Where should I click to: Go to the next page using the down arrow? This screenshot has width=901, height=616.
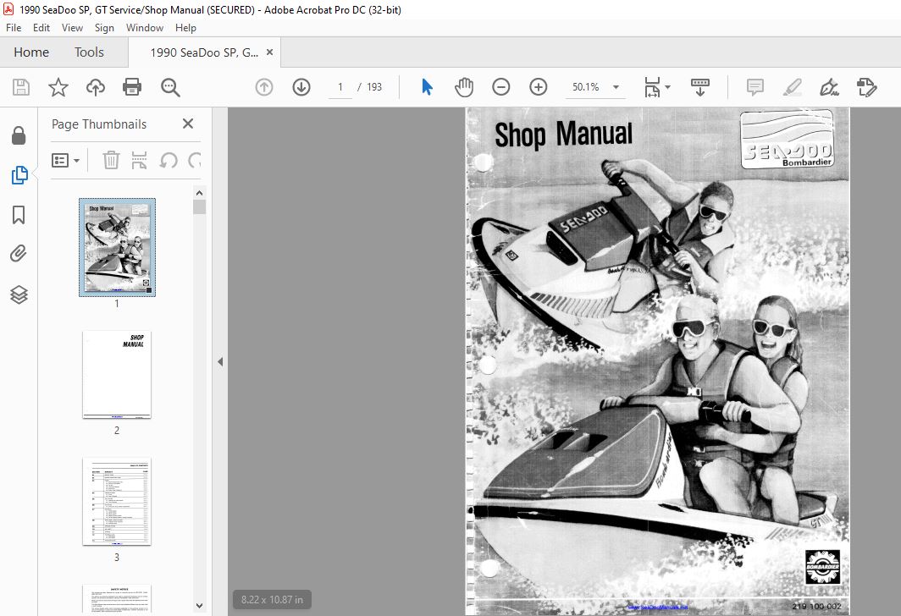click(x=301, y=87)
